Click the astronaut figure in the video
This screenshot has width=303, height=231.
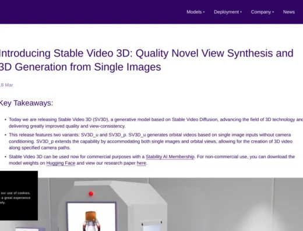coord(91,221)
